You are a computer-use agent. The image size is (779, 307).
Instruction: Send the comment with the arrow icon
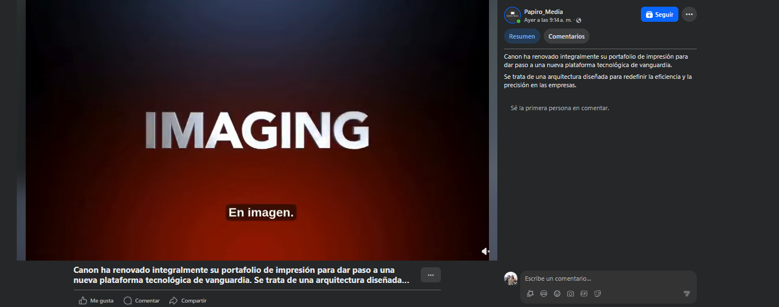pos(687,294)
